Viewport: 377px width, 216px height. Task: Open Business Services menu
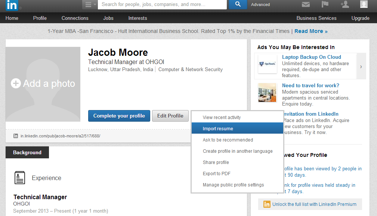316,18
